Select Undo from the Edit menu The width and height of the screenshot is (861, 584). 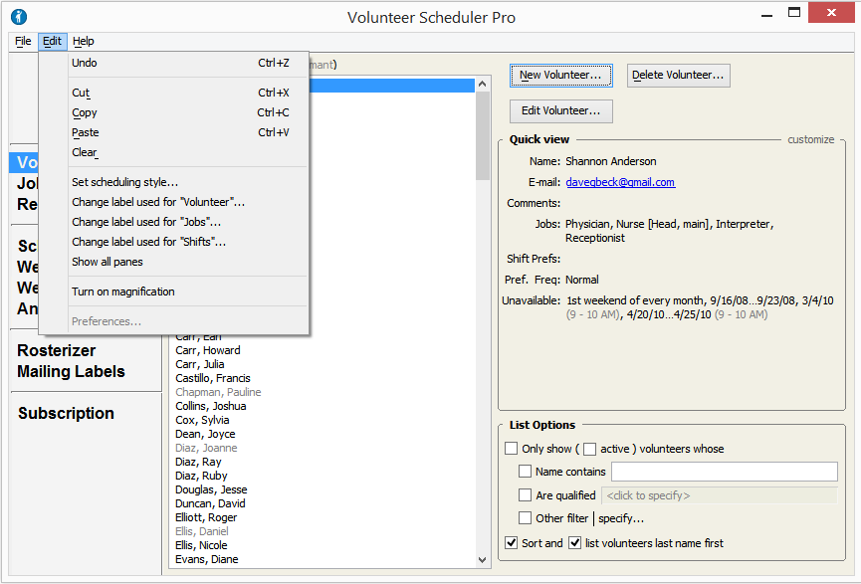pyautogui.click(x=85, y=63)
